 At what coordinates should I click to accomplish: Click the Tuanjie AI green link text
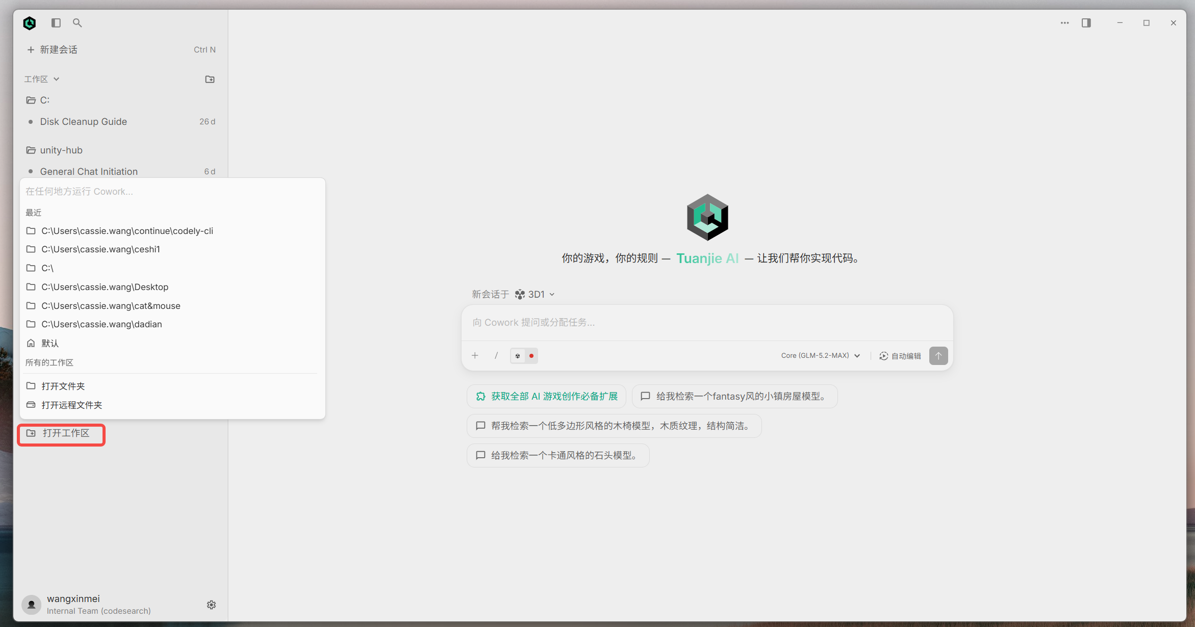coord(707,258)
